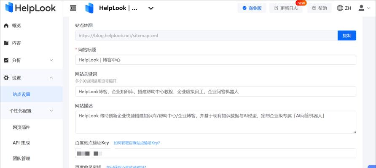Click the chart icon beside 分析
The image size is (376, 168).
click(x=6, y=60)
